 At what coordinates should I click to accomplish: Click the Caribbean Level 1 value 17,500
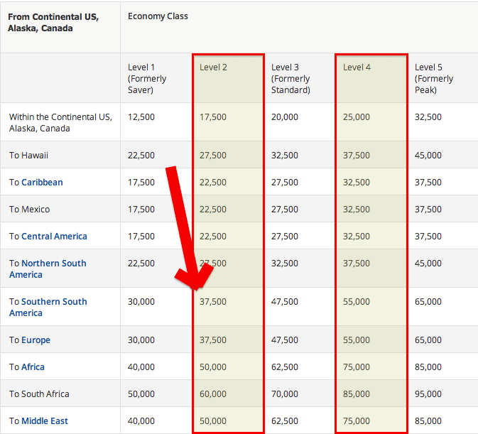tap(141, 183)
